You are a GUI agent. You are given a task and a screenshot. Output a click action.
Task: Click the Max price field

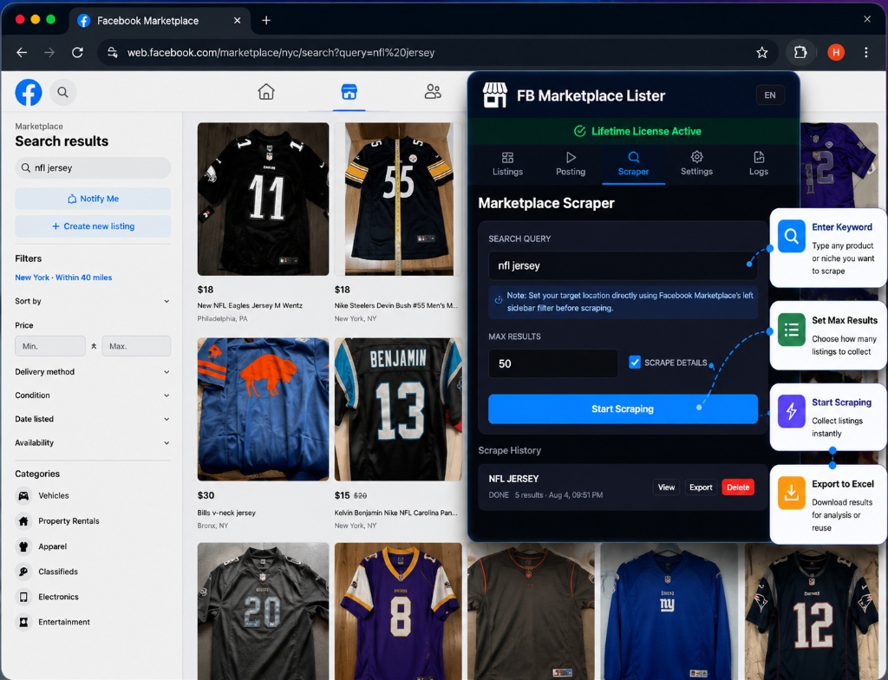136,346
